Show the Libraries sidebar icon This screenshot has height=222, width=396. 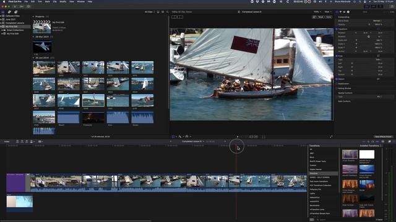[x=3, y=12]
